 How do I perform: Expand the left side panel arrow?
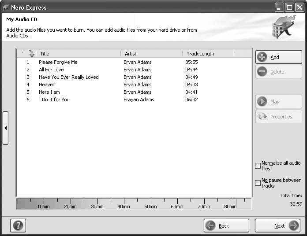(x=5, y=128)
